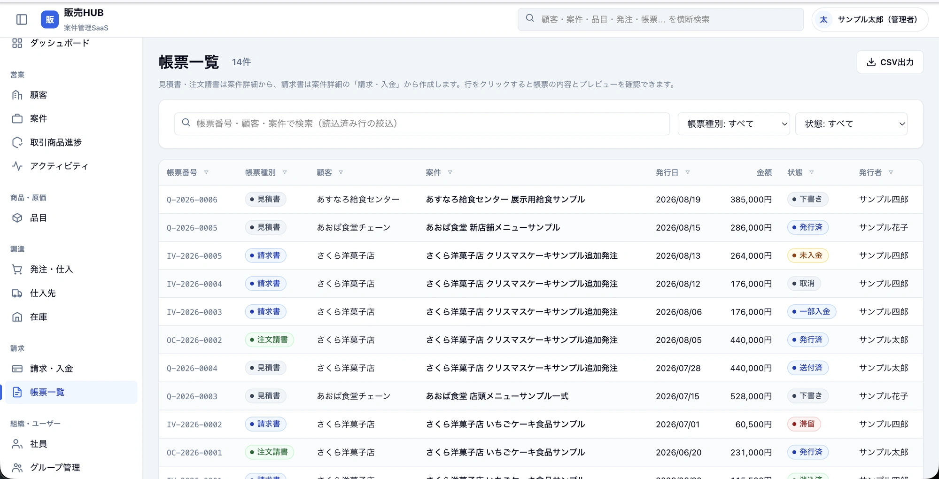
Task: Click the CSV出力 button
Action: (x=890, y=62)
